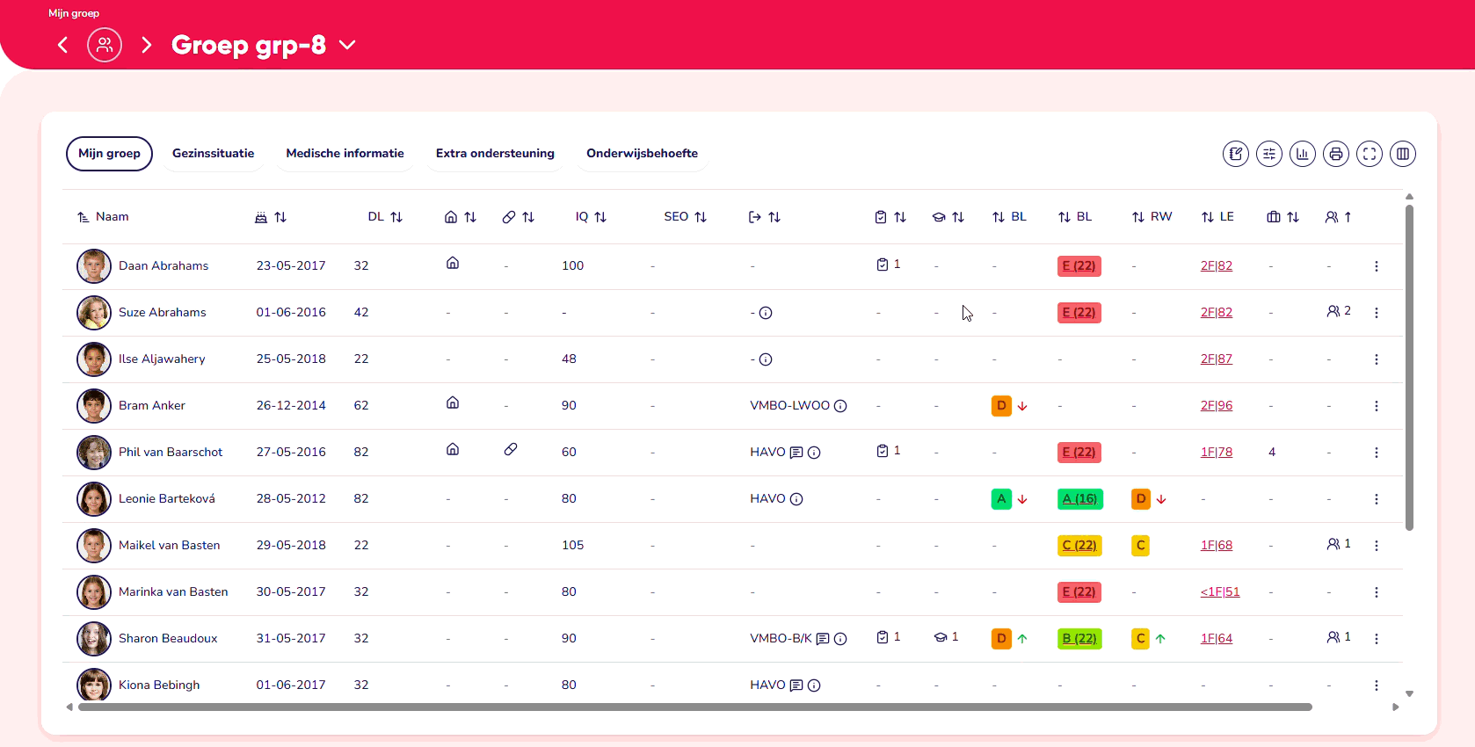The image size is (1475, 747).
Task: Open note icon next to VMBO-B/K
Action: click(823, 639)
